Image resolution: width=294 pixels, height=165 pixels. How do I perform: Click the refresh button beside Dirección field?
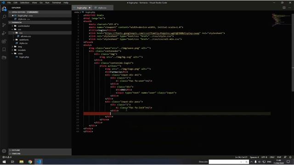[x=247, y=162]
